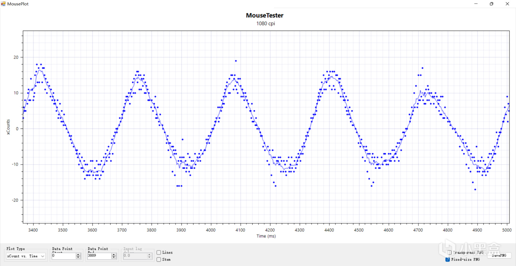Minimize the MousePlot window

coord(476,4)
